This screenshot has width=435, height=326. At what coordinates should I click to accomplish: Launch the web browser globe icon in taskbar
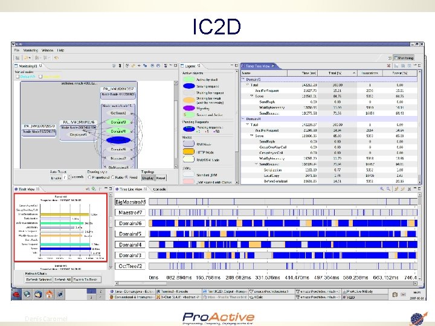[x=27, y=295]
